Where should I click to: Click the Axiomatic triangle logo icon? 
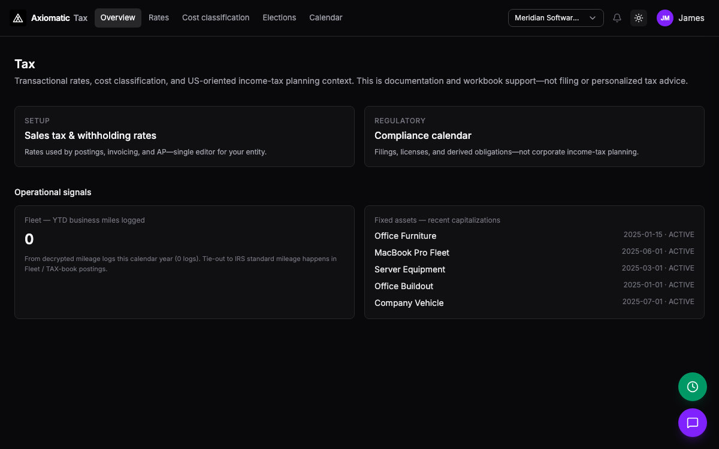18,18
